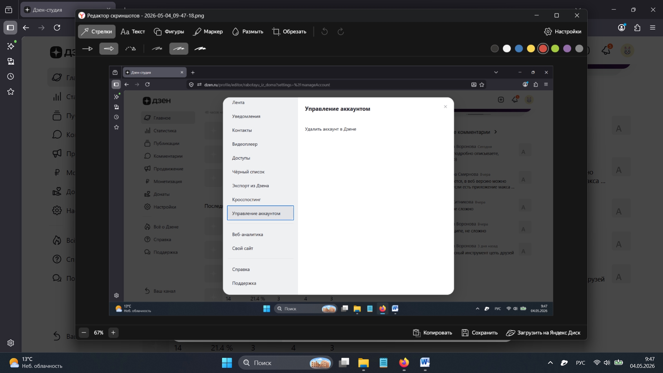Toggle the browser sidebar button
This screenshot has height=373, width=663.
10,28
